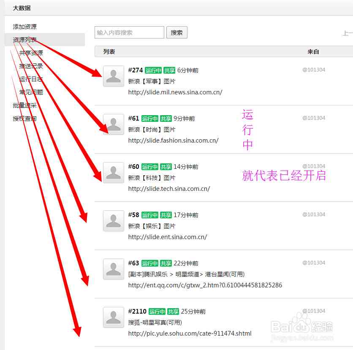This screenshot has height=350, width=353.
Task: Click title 搜狐-明星写真(可用)
Action: pyautogui.click(x=155, y=322)
